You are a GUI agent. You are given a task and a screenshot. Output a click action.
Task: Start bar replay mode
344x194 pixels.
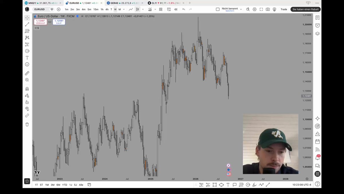click(176, 9)
